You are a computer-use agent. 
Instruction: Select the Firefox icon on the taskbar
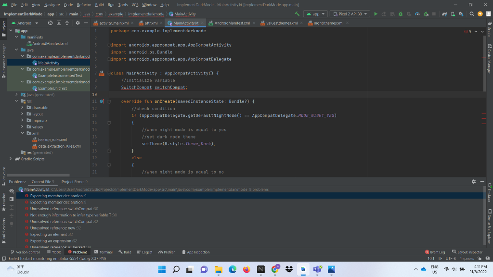[246, 270]
